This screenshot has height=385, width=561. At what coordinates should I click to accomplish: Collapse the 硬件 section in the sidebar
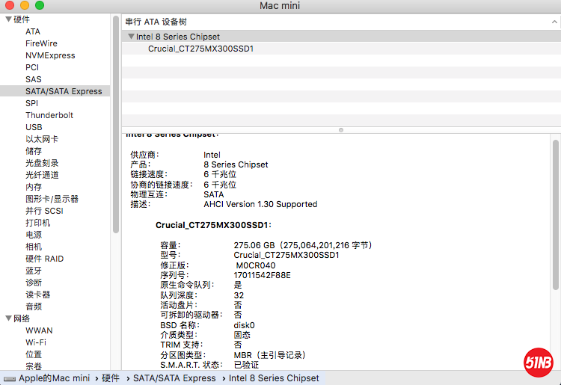pyautogui.click(x=7, y=19)
